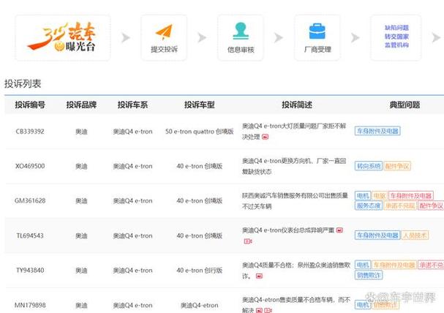Click the 提交投诉 paper plane icon
Screen dimensions: 444x313
coord(164,32)
